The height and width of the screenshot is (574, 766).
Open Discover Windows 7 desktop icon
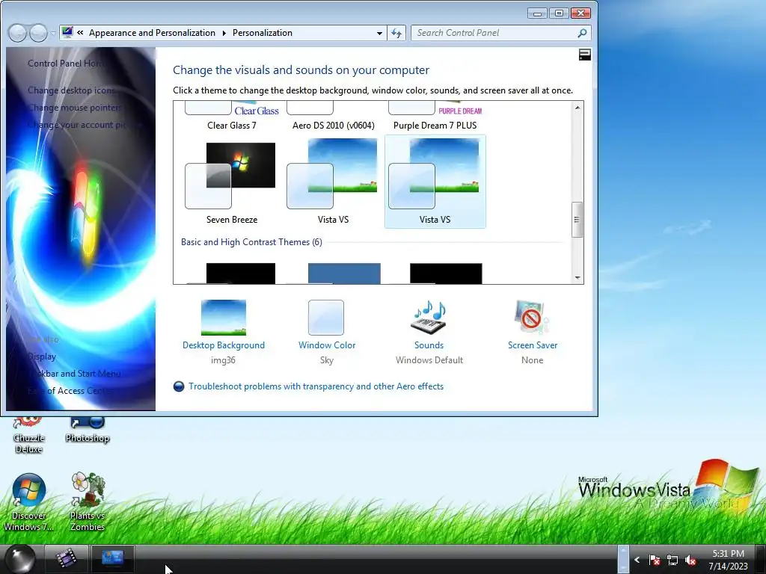29,502
